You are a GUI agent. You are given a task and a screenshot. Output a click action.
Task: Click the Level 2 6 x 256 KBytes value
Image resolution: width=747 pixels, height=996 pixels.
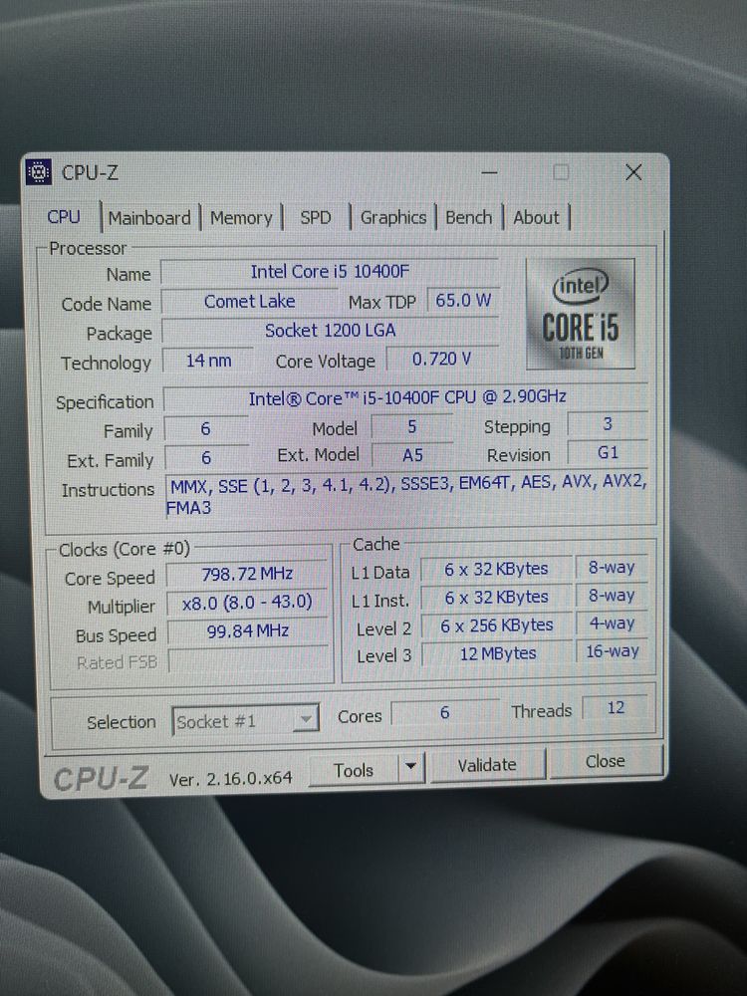497,625
